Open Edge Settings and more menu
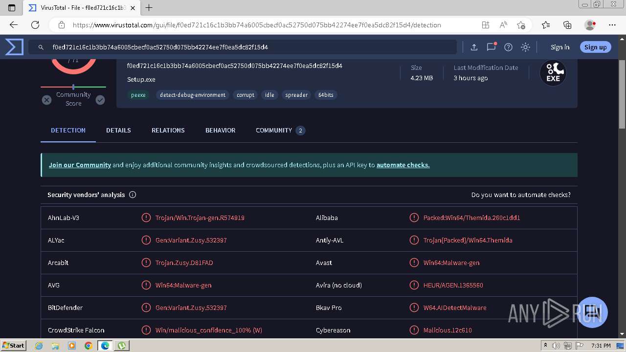The width and height of the screenshot is (626, 352). (612, 25)
